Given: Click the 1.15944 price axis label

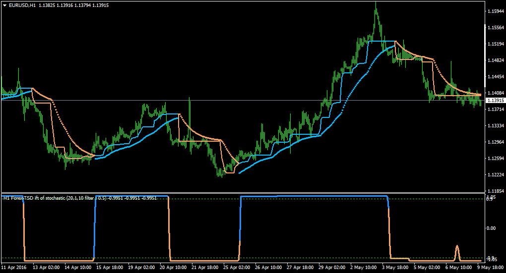Looking at the screenshot, I should tap(496, 11).
